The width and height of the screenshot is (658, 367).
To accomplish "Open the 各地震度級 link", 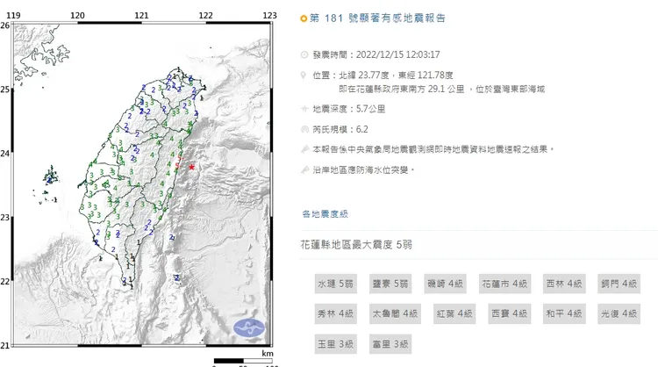I will tap(325, 214).
